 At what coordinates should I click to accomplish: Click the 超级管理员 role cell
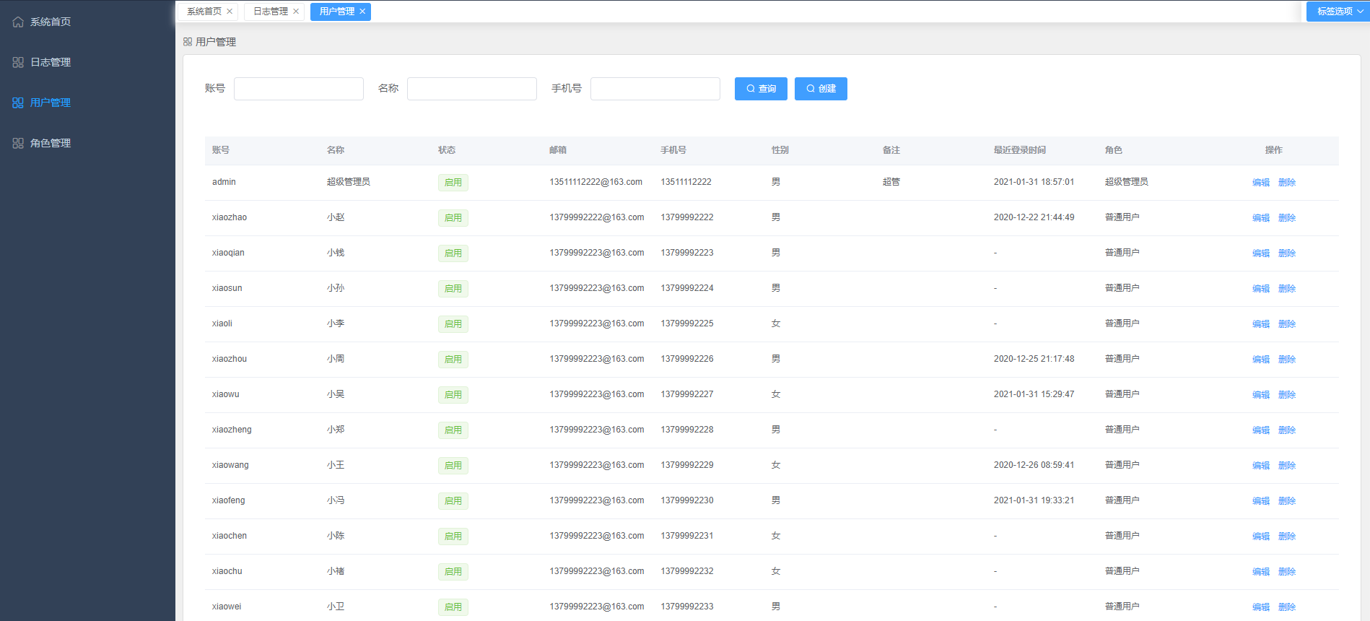(1127, 182)
